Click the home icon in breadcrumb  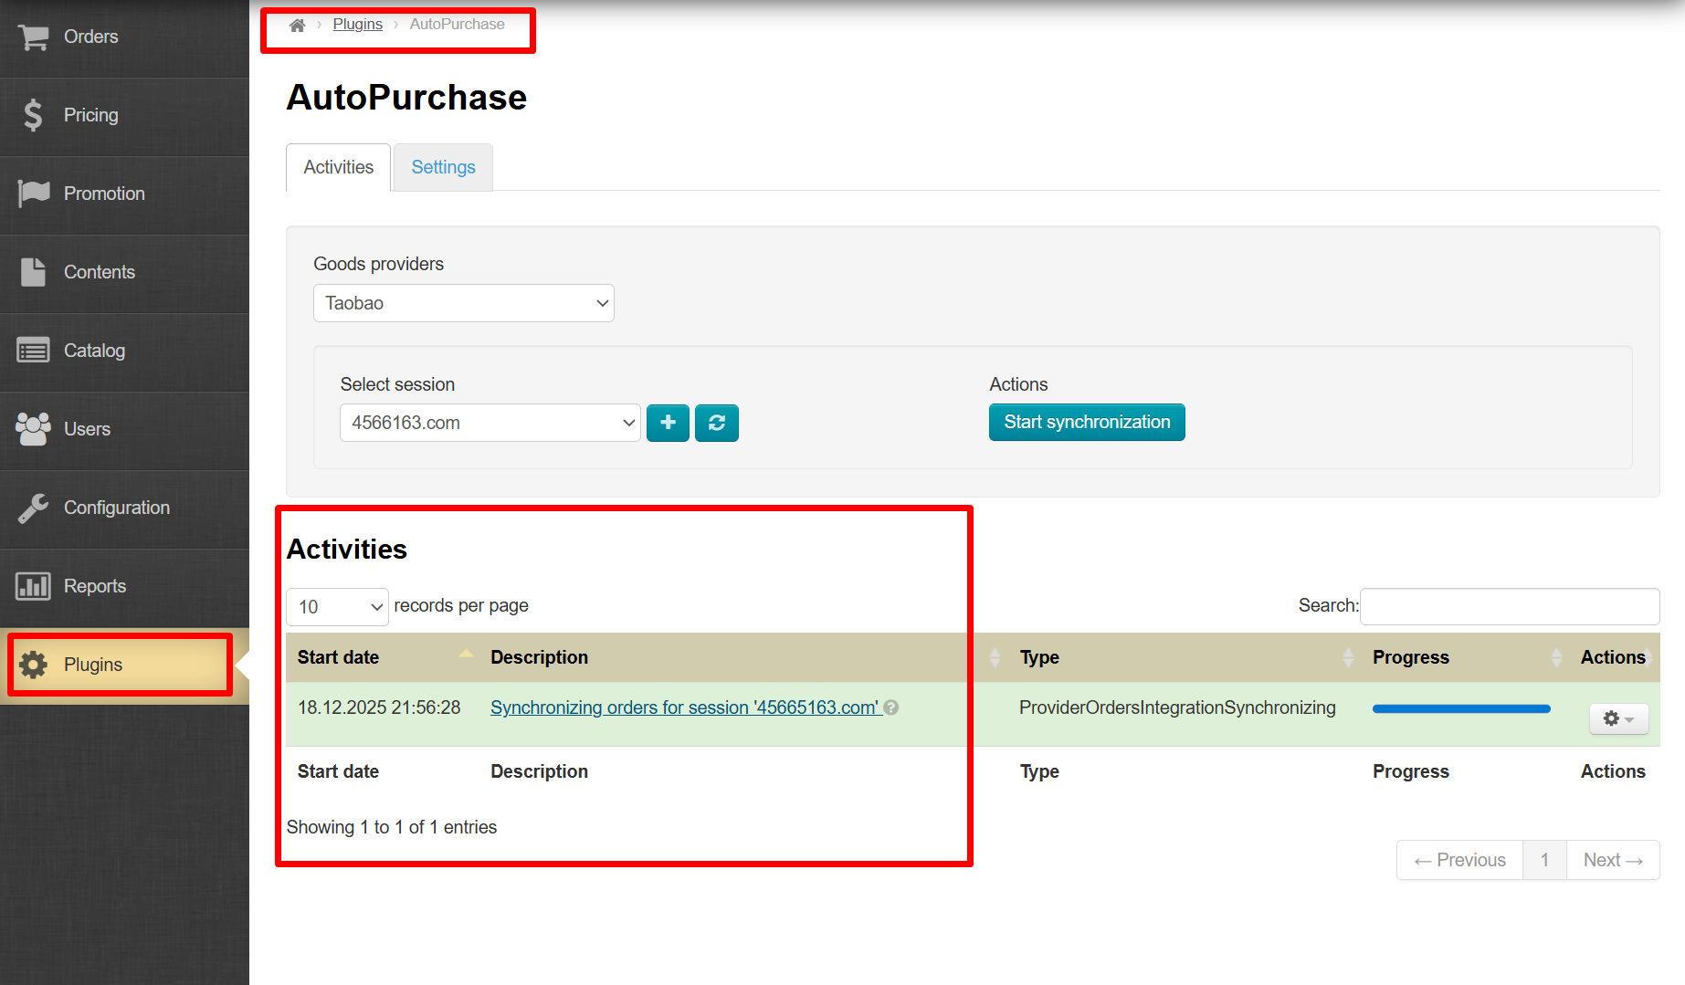tap(297, 25)
